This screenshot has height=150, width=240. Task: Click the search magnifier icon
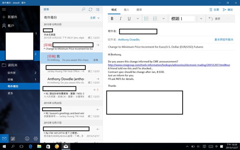click(83, 9)
